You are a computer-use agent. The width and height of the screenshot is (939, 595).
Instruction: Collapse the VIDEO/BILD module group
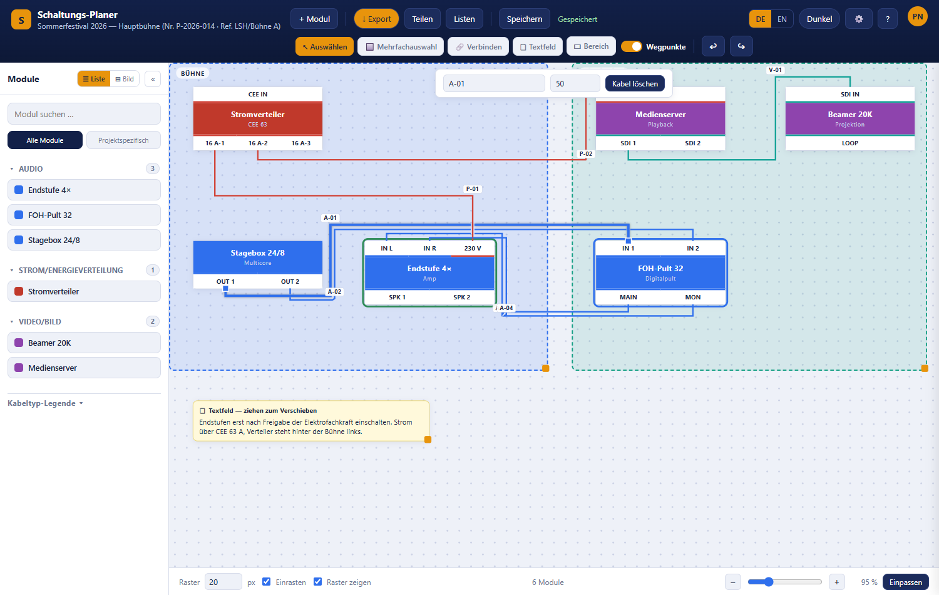point(12,322)
